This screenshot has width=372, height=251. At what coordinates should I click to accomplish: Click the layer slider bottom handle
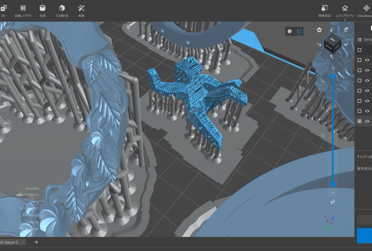pos(333,184)
